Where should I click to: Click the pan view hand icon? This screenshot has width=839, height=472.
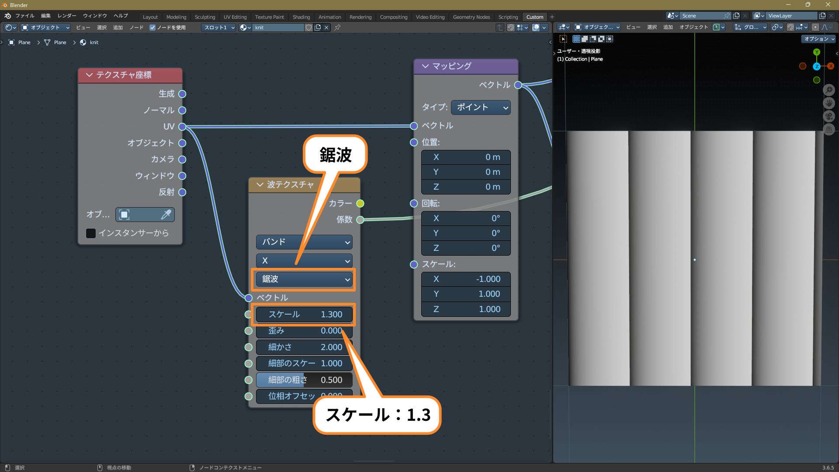coord(829,103)
